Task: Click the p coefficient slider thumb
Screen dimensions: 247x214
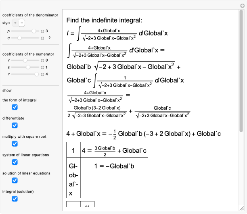Action: 34,31
